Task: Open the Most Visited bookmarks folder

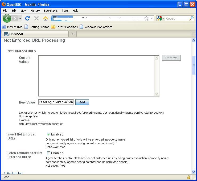Action: [12, 27]
